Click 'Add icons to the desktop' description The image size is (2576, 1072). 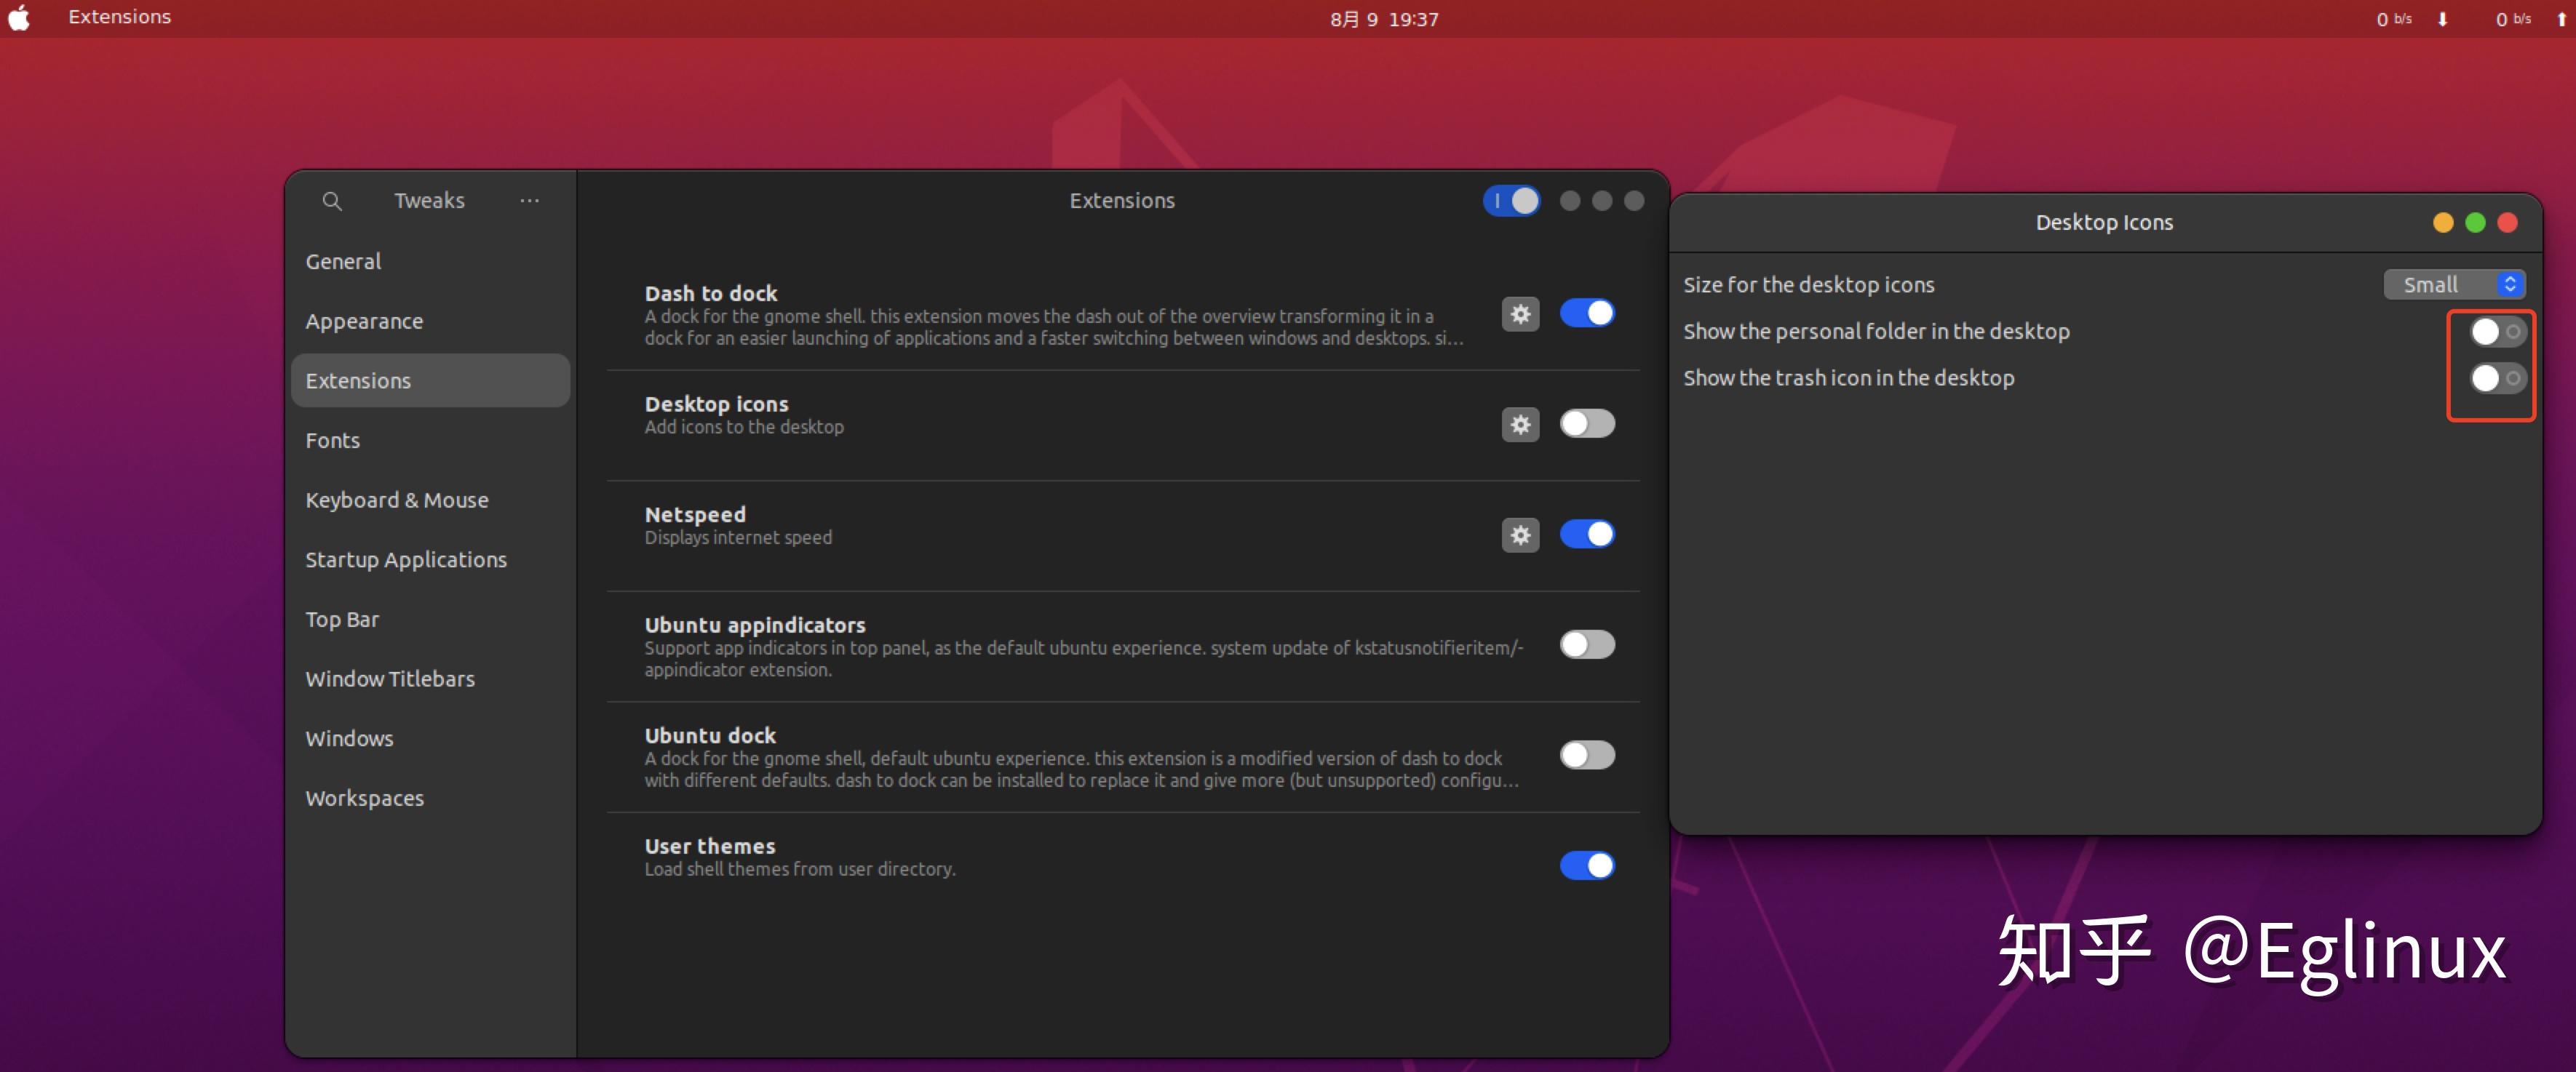tap(744, 427)
